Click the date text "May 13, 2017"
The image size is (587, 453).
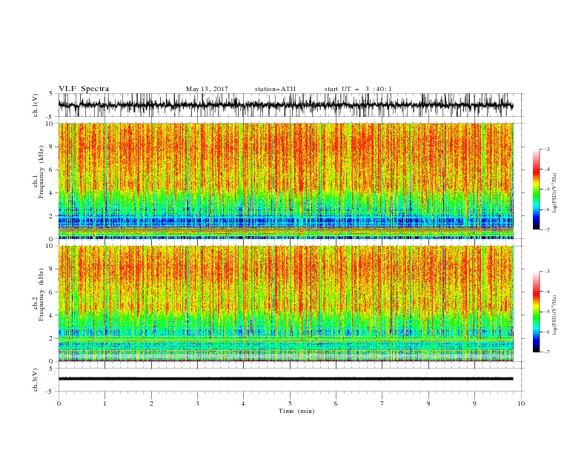(x=207, y=89)
